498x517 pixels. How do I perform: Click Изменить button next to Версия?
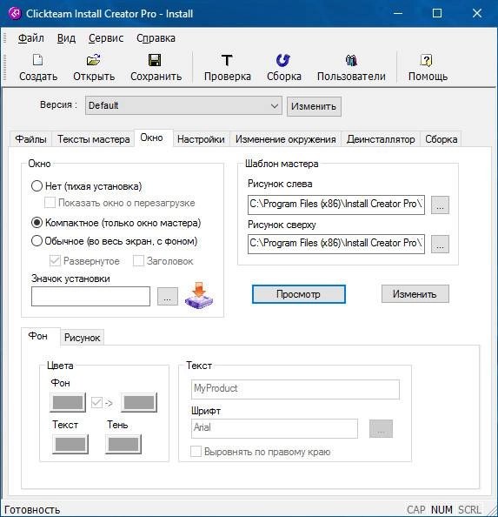pyautogui.click(x=314, y=106)
